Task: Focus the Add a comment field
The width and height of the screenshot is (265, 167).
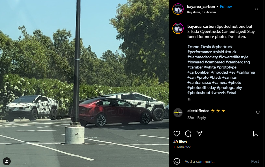Action: click(216, 161)
